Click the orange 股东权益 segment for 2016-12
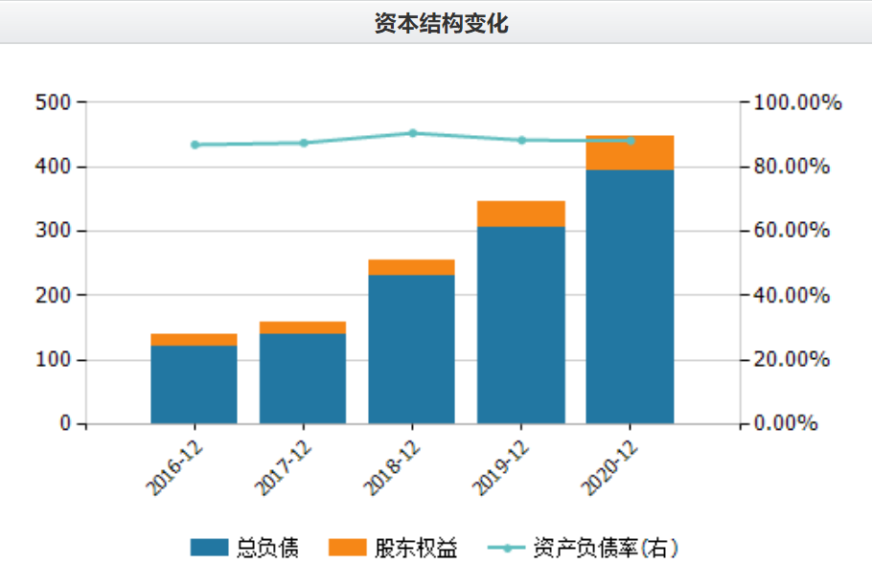The width and height of the screenshot is (872, 586). tap(195, 340)
